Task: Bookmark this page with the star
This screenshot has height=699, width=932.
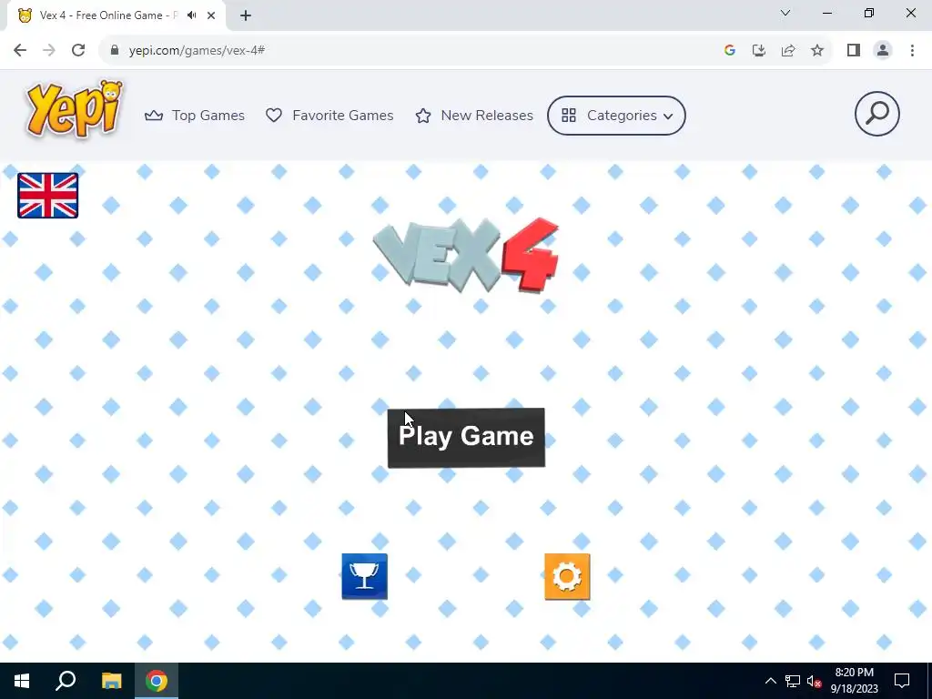Action: coord(817,51)
